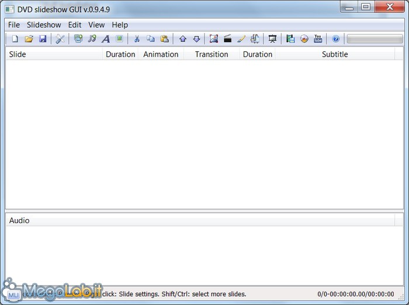Move the slide up with the up arrow
Image resolution: width=409 pixels, height=305 pixels.
pos(183,39)
